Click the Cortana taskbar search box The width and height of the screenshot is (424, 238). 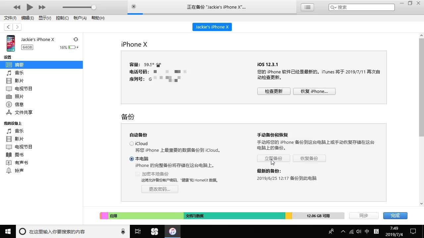pos(73,231)
